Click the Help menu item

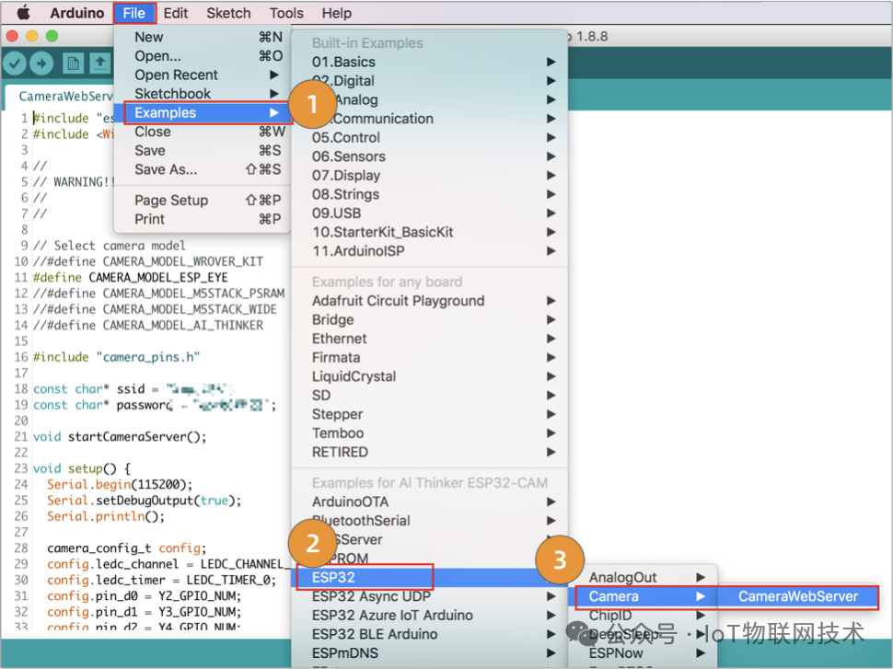336,13
